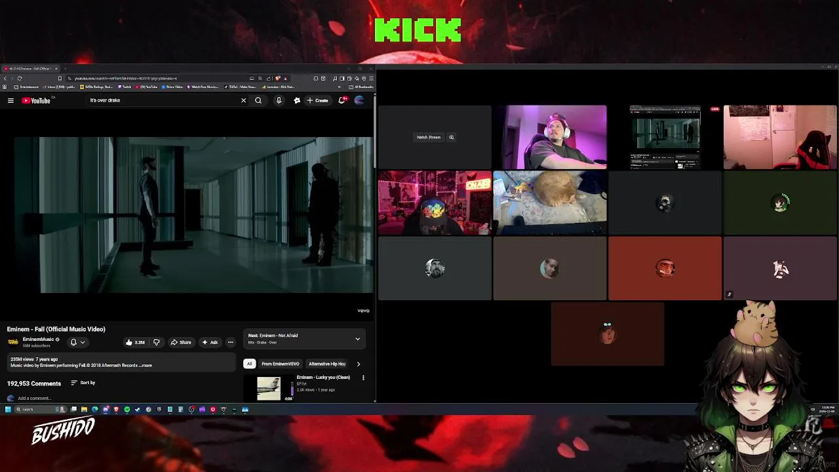
Task: Open Brave Shields icon in address bar
Action: tap(277, 79)
